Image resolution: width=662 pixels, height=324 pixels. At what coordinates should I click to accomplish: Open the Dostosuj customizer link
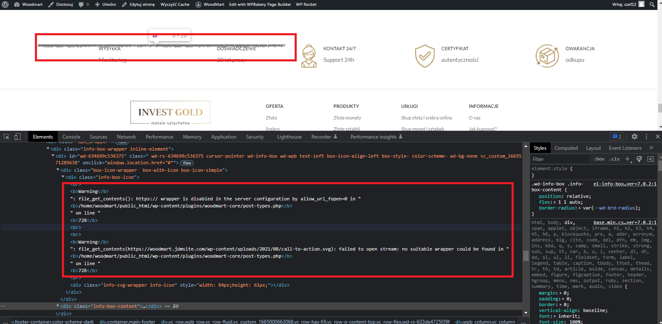(x=61, y=4)
